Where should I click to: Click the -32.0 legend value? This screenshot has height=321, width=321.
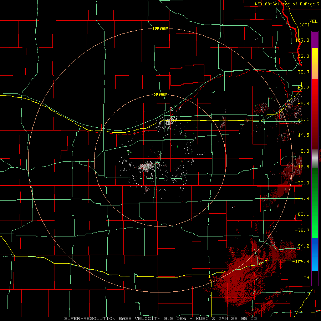302,183
